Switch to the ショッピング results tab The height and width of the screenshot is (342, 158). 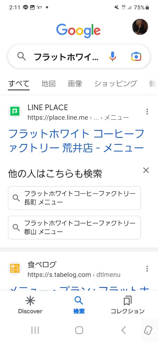coord(115,83)
